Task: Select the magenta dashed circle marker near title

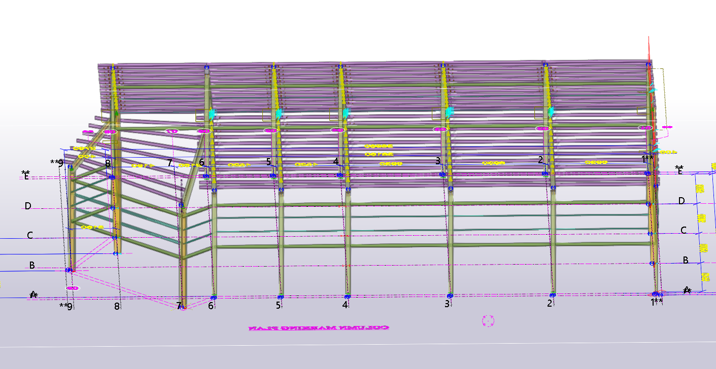Action: click(x=488, y=320)
